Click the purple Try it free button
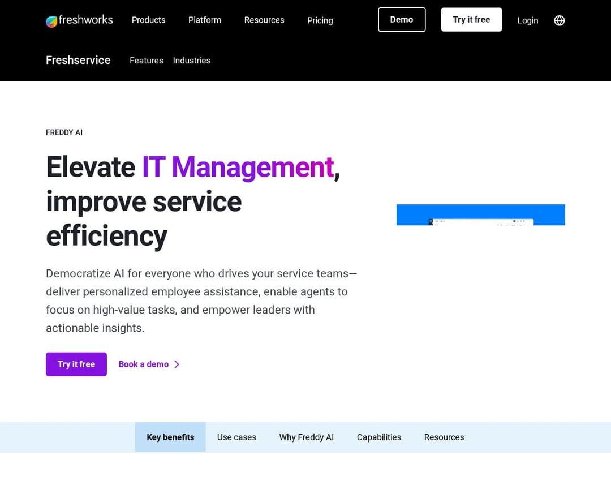The width and height of the screenshot is (611, 489). click(76, 364)
